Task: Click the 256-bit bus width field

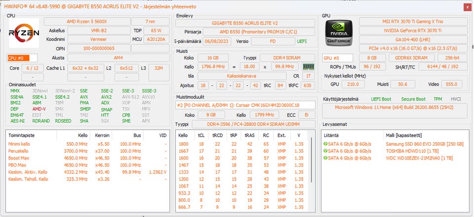Action: click(x=453, y=58)
